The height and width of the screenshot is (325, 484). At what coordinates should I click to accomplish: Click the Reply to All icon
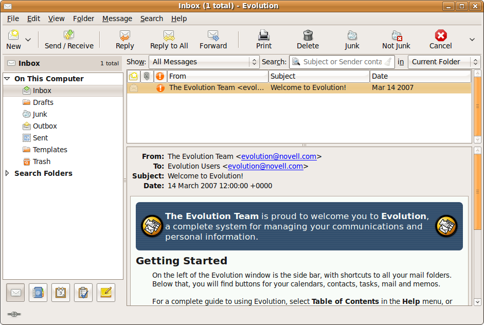169,35
